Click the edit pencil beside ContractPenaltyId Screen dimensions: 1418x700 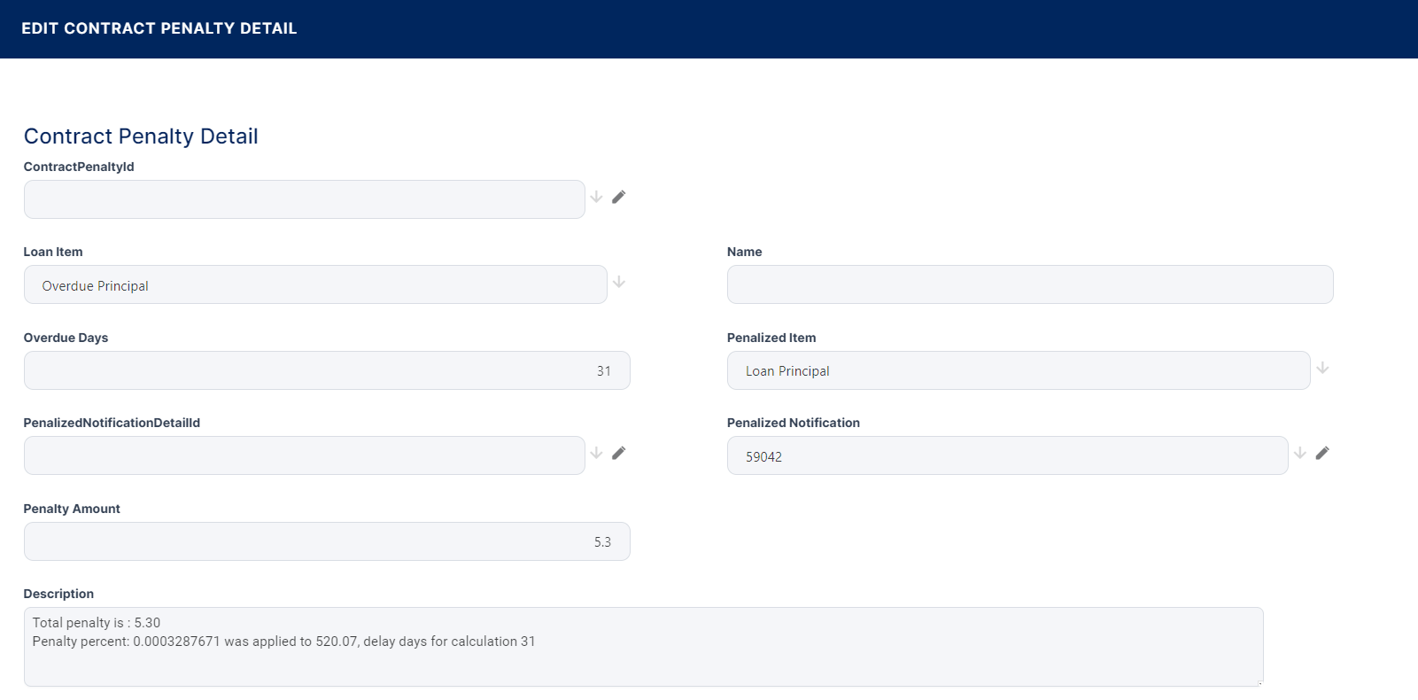pyautogui.click(x=618, y=197)
